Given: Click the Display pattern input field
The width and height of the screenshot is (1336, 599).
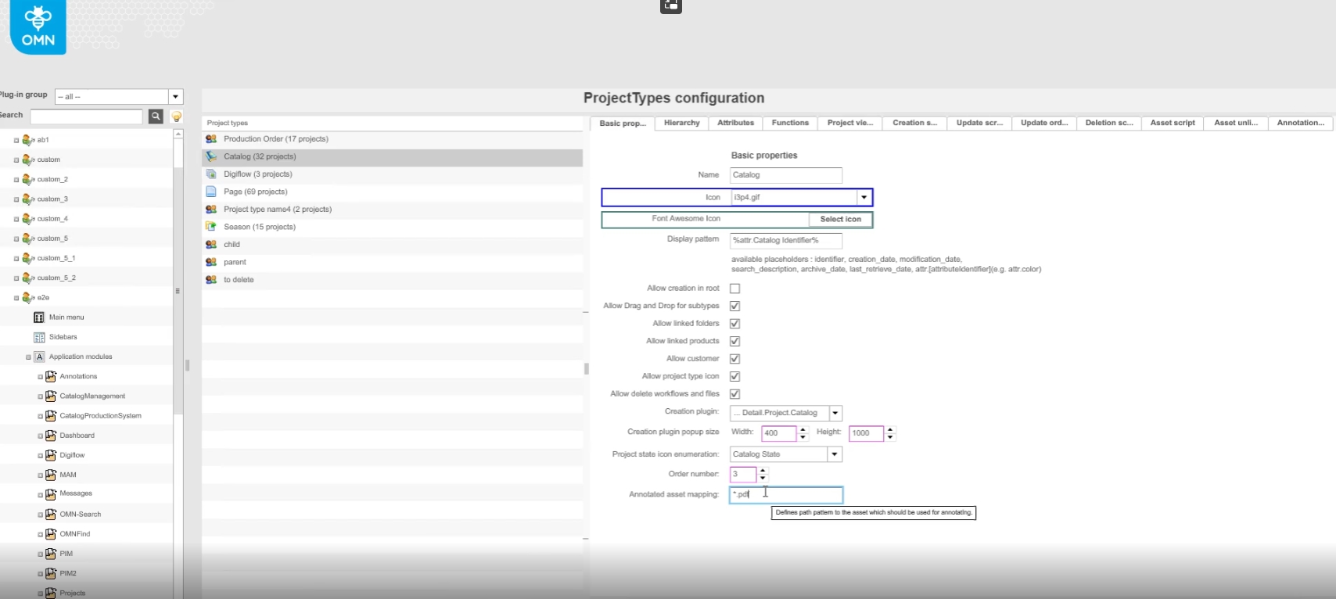Looking at the screenshot, I should click(785, 240).
